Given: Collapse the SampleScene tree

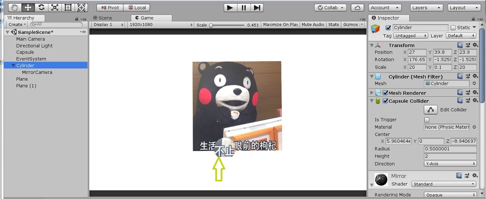Looking at the screenshot, I should [x=7, y=32].
